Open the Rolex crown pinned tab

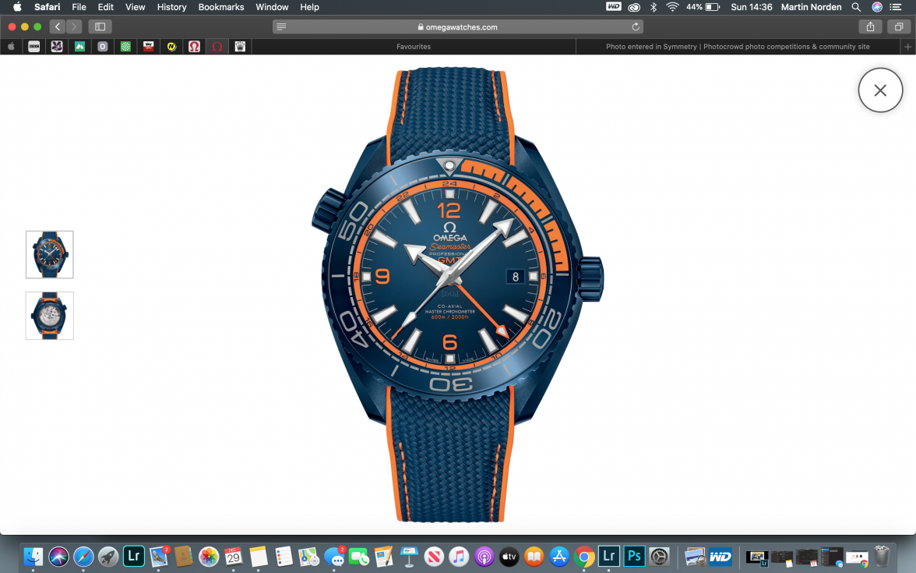coord(240,47)
